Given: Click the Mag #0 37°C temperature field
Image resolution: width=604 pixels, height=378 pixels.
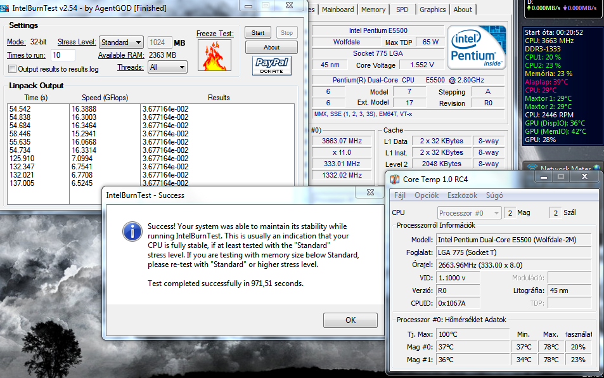Looking at the screenshot, I should tap(473, 347).
